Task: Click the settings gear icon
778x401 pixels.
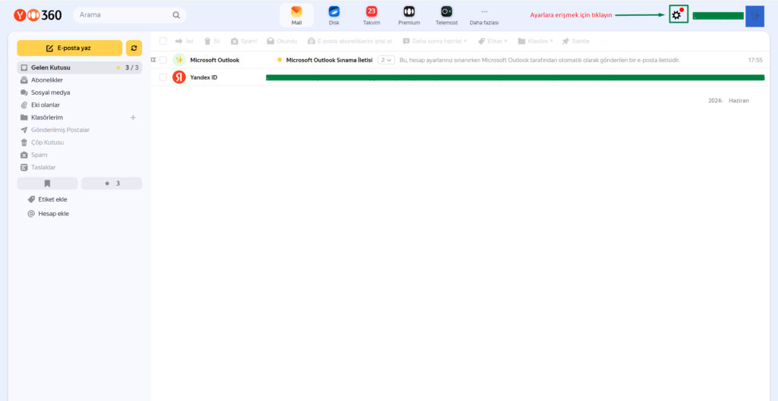Action: coord(677,14)
